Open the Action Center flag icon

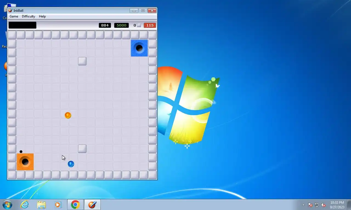point(310,205)
